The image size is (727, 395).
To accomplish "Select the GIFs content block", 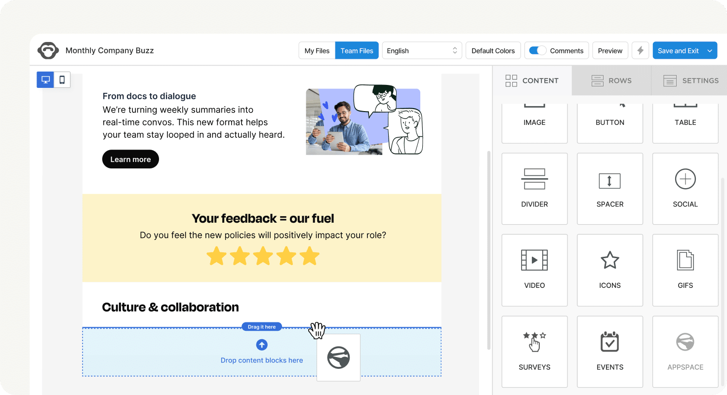I will [x=685, y=270].
